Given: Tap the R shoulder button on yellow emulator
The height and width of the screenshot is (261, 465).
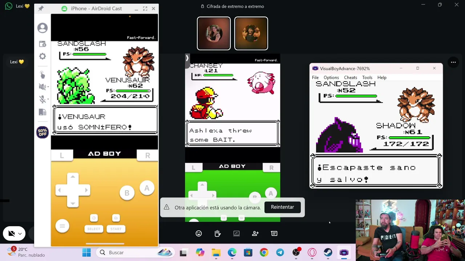Looking at the screenshot, I should [147, 155].
